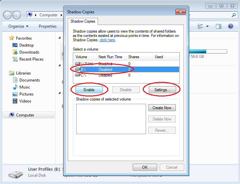240x184 pixels.
Task: Open the Documents library
Action: [29, 80]
